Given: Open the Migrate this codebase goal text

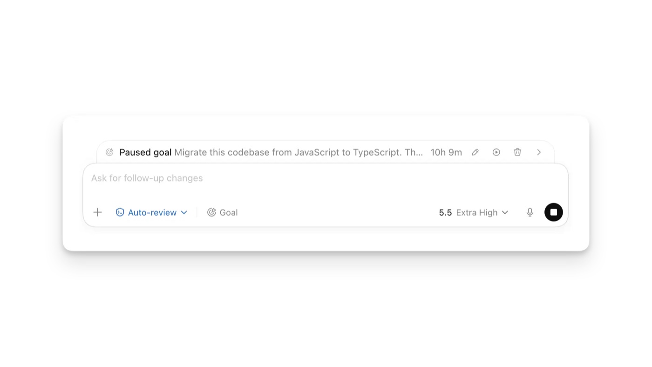Looking at the screenshot, I should 299,152.
